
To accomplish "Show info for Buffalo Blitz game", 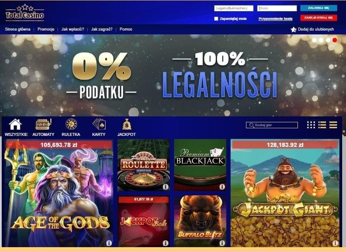I will tap(222, 243).
